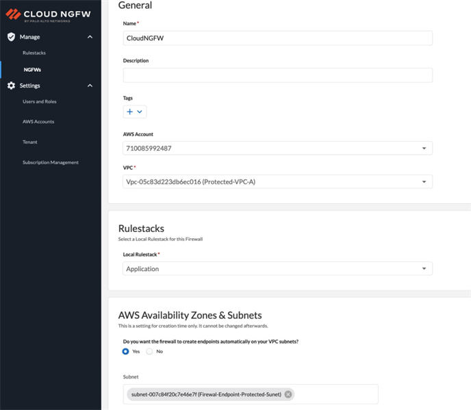
Task: Click the Settings gear icon
Action: click(x=11, y=86)
